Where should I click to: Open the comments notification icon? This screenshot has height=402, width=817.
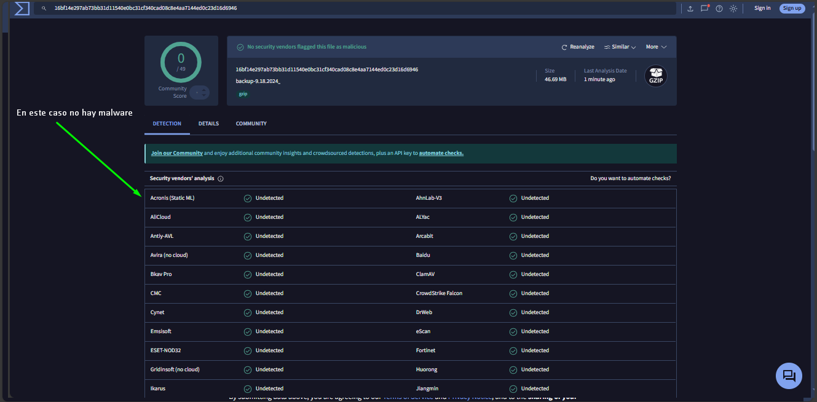(705, 8)
